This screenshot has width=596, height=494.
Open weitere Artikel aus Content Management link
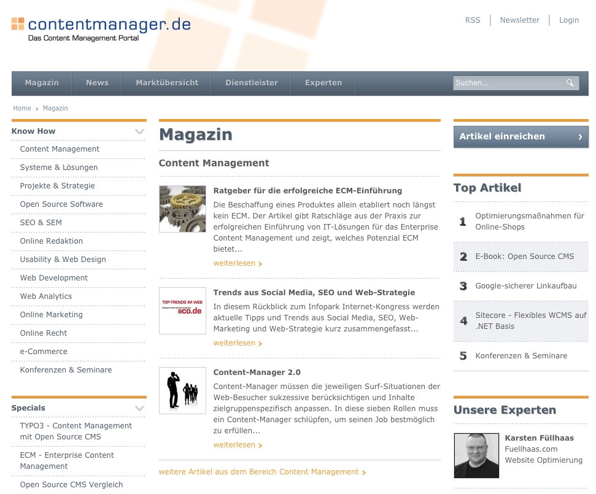point(262,472)
